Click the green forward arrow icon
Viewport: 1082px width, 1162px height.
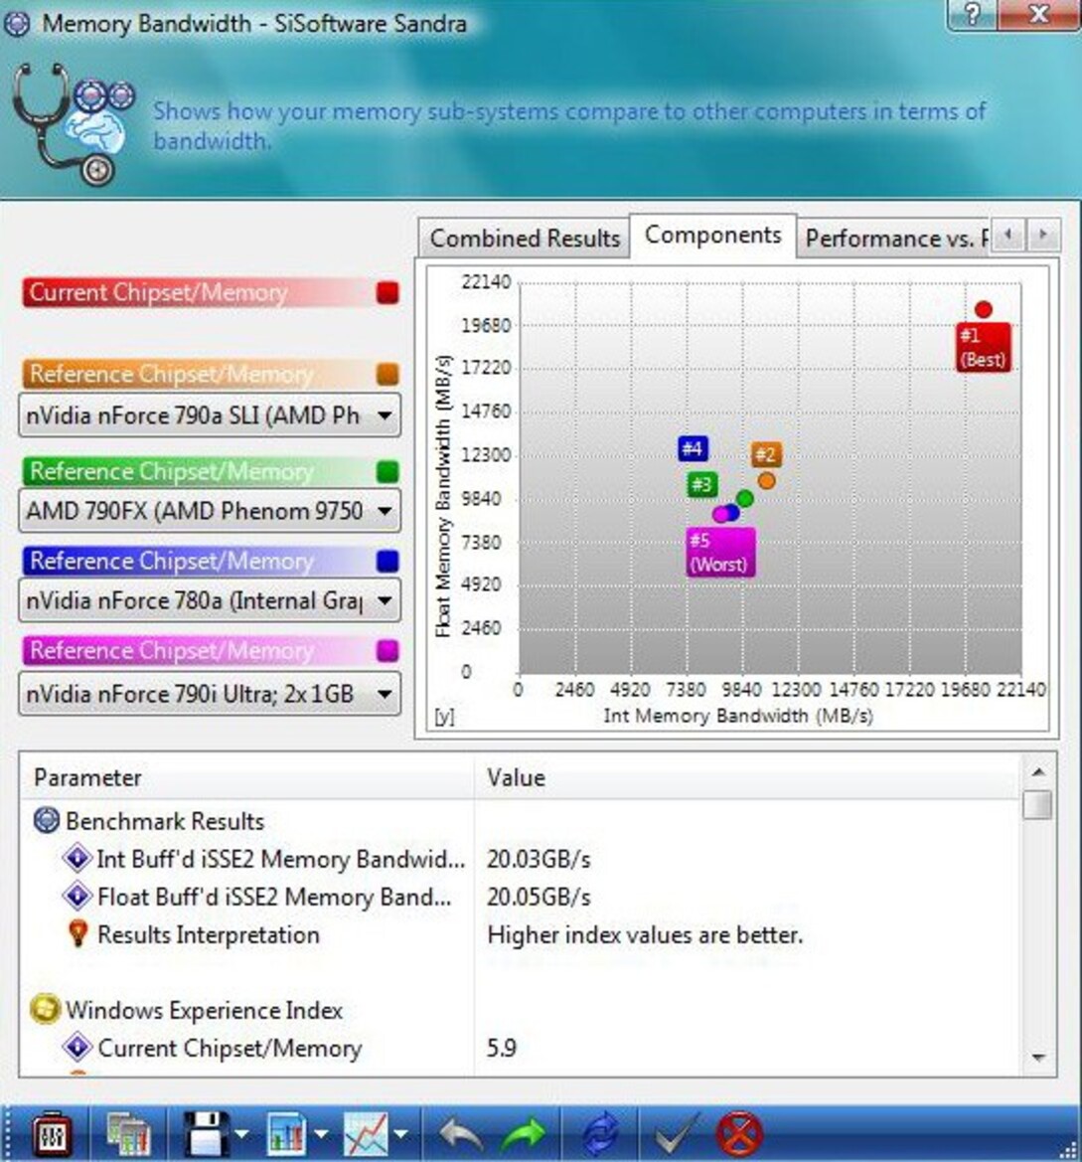(x=524, y=1134)
